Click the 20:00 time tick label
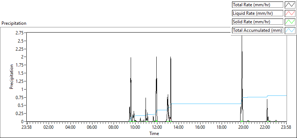The width and height of the screenshot is (297, 138). click(243, 127)
